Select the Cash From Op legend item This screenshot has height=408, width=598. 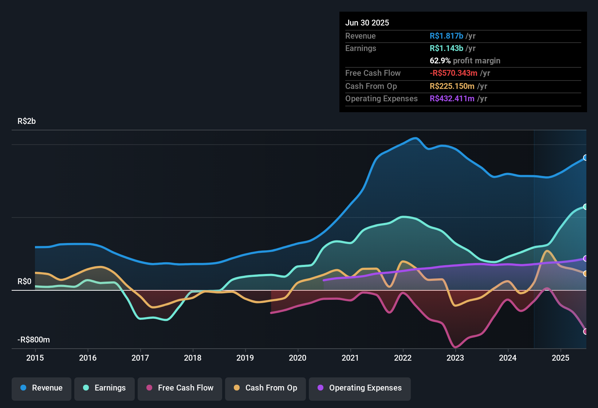point(265,388)
